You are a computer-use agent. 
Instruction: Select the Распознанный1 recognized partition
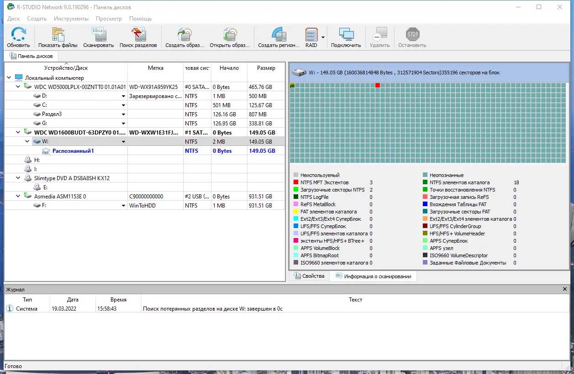[x=73, y=151]
